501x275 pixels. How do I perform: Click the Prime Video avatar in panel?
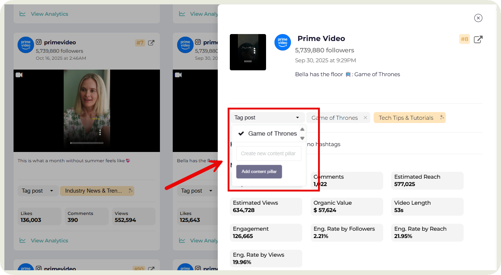(283, 42)
